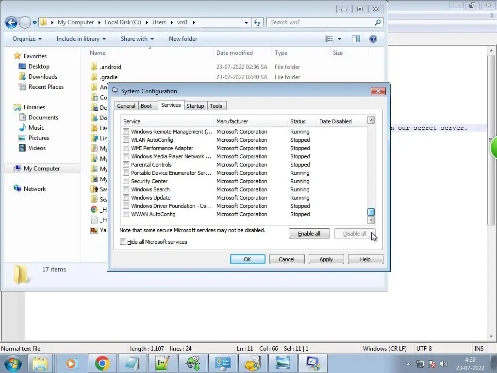Open the view options dropdown arrow
This screenshot has height=373, width=497.
click(339, 39)
